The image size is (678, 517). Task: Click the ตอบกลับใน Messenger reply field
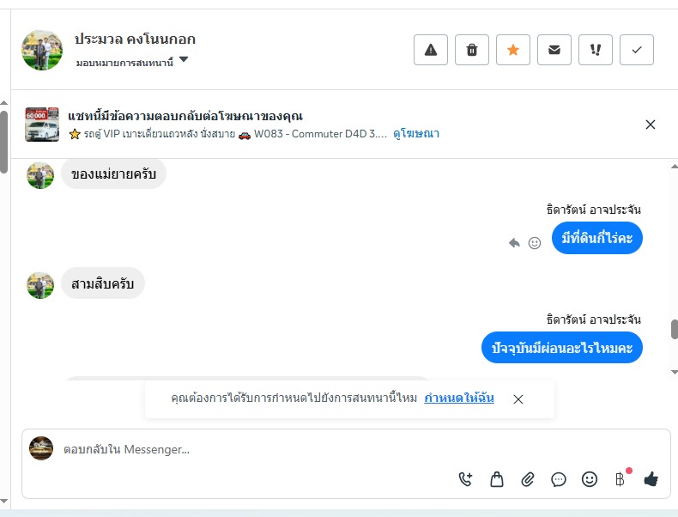pos(257,449)
